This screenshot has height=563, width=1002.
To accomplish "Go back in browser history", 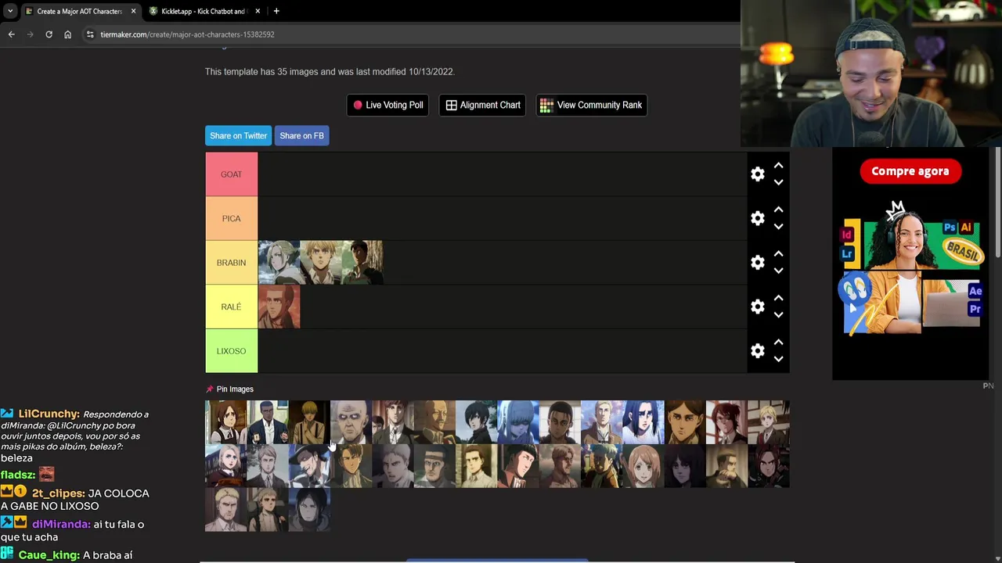I will click(x=11, y=34).
